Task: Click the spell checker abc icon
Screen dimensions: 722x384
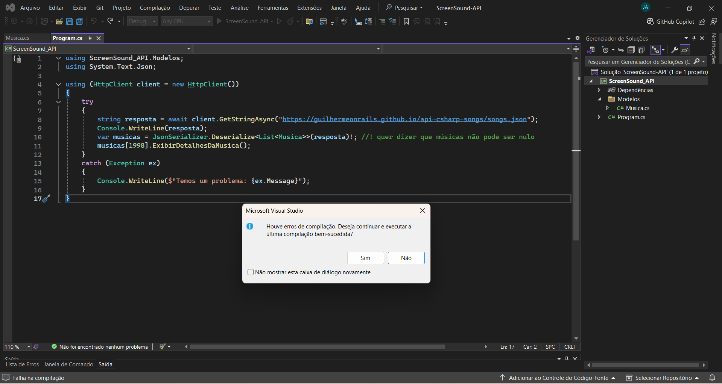Action: pyautogui.click(x=344, y=21)
